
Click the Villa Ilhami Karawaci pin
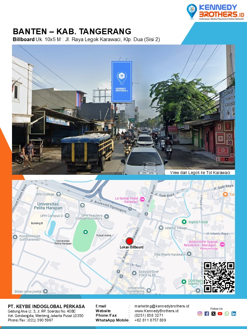click(189, 254)
